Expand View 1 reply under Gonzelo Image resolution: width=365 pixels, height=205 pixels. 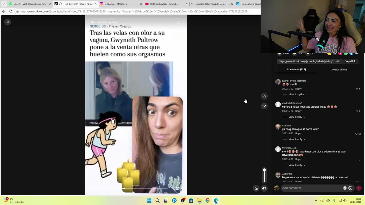point(297,140)
